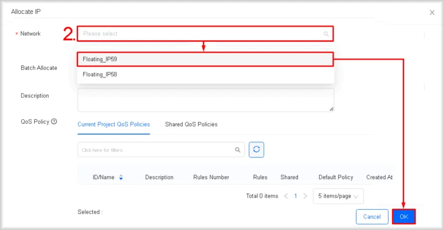
Task: Select page number 1
Action: pos(295,196)
